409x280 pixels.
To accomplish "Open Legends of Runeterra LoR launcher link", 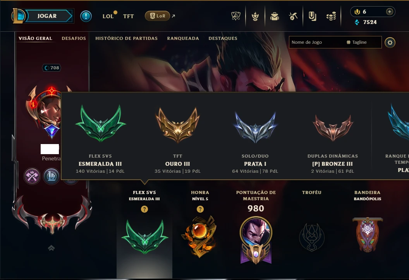I will (x=158, y=16).
